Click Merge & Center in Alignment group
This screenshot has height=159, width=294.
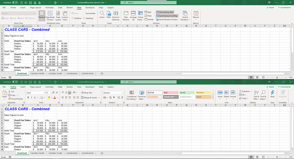pos(90,98)
